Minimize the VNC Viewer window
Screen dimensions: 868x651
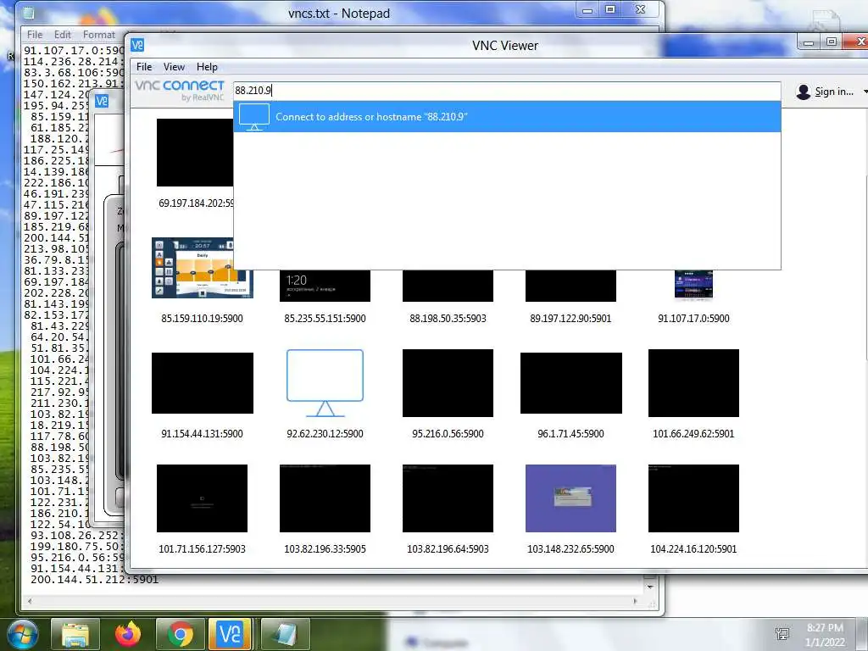[x=809, y=42]
